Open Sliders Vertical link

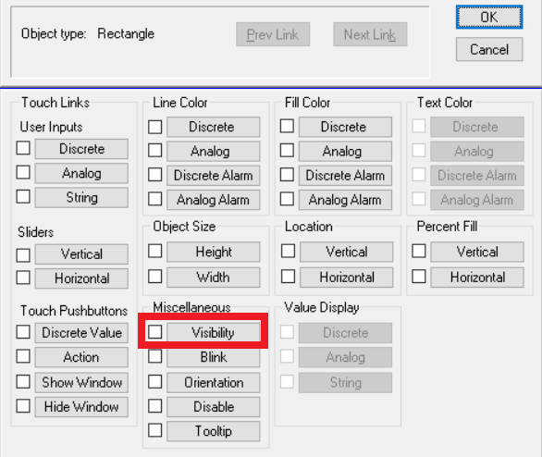pyautogui.click(x=81, y=254)
